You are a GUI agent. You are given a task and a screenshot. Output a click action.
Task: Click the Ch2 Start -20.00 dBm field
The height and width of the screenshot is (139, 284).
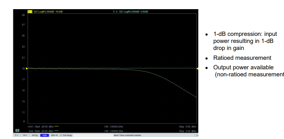(x=41, y=131)
